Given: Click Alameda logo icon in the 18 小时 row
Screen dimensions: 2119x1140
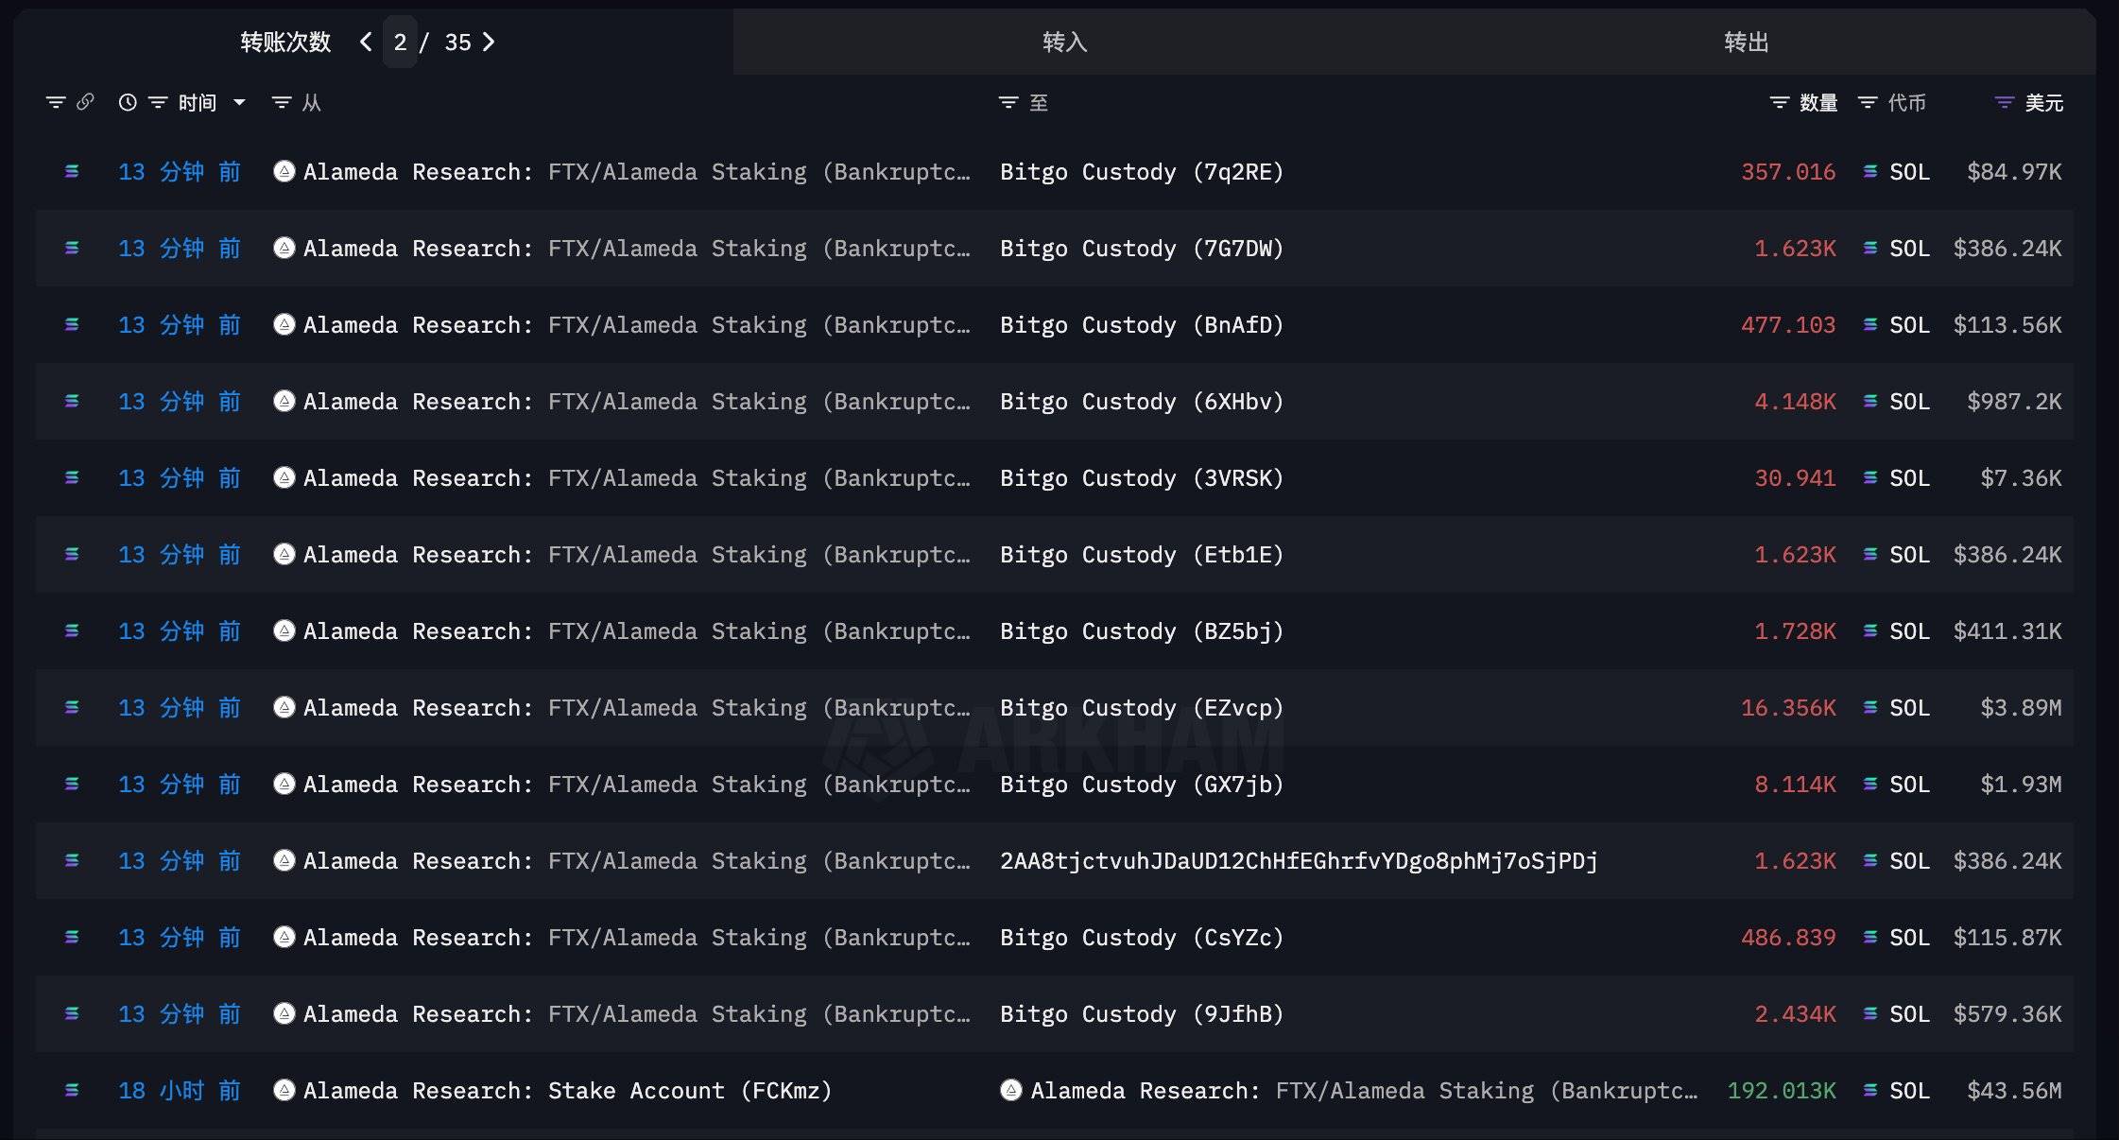Looking at the screenshot, I should [x=284, y=1090].
